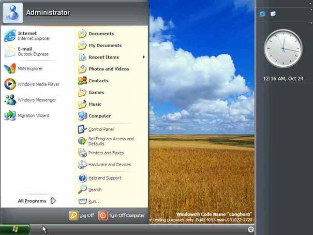Click the Games label text

pyautogui.click(x=96, y=93)
